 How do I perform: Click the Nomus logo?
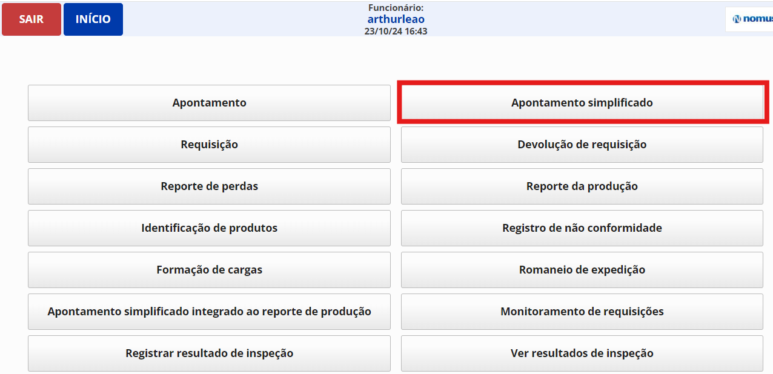coord(749,19)
